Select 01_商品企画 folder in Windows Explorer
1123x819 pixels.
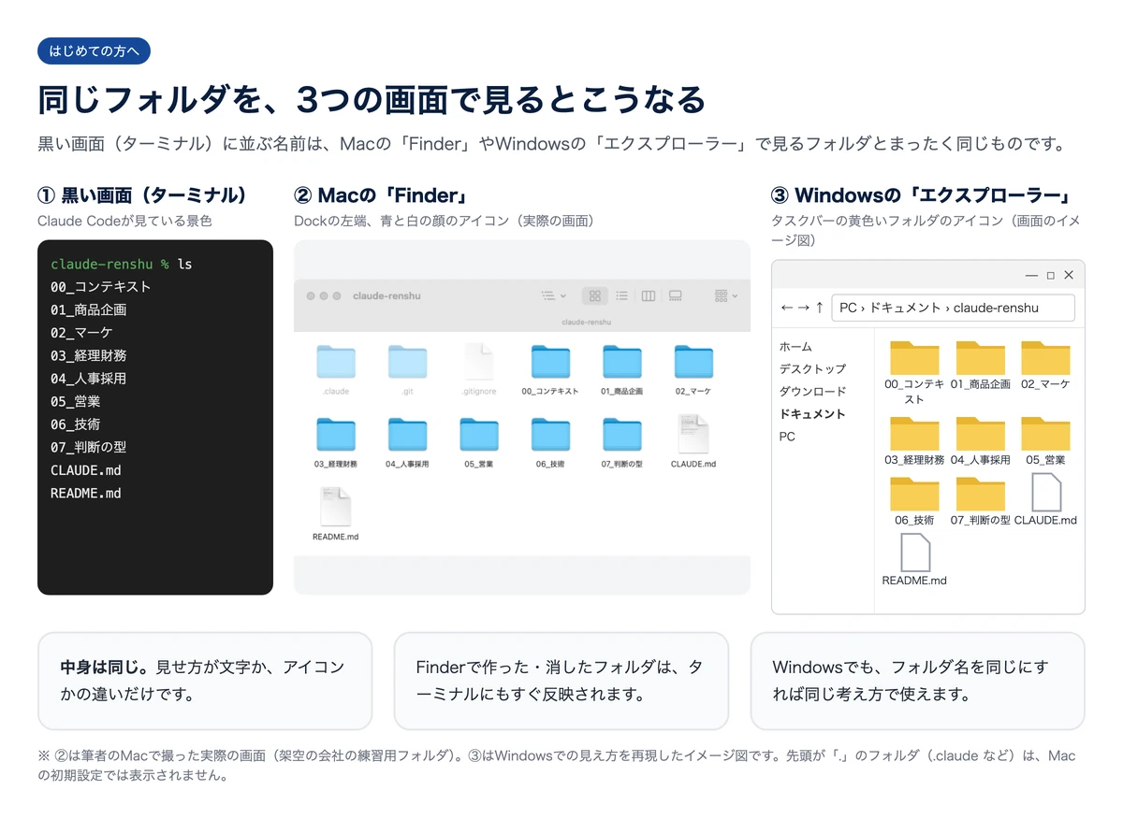pos(981,366)
